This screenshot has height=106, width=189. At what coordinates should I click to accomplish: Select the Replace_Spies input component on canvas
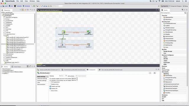(x=62, y=45)
